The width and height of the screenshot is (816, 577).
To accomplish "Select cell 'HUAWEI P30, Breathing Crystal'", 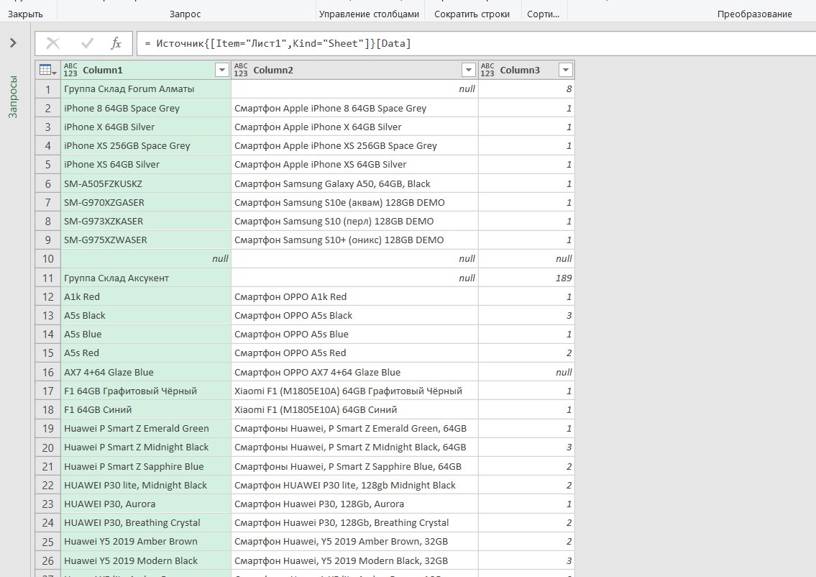I will [x=146, y=523].
